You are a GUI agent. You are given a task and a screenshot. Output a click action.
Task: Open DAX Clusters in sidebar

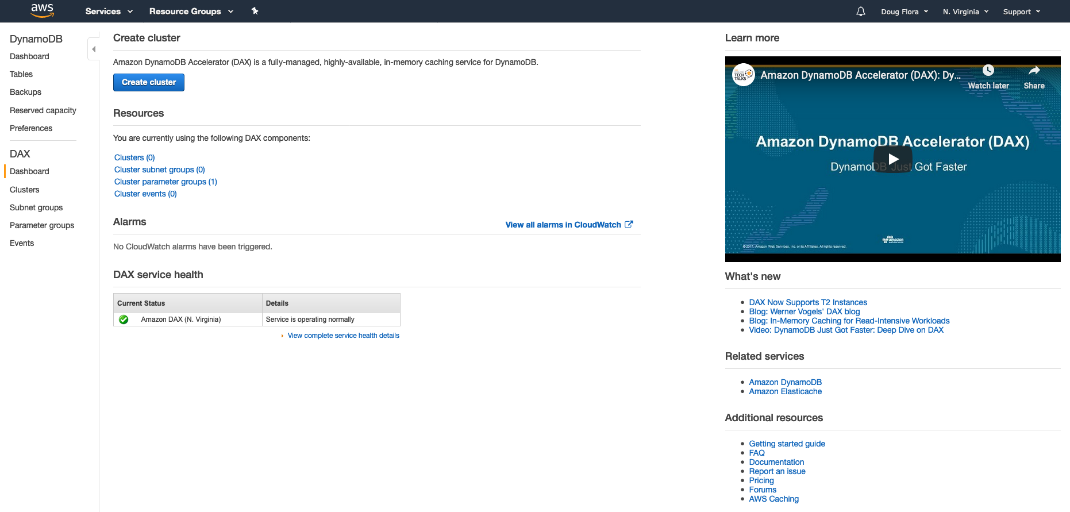pyautogui.click(x=25, y=190)
